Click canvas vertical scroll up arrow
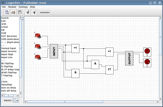The image size is (163, 107). point(160,18)
